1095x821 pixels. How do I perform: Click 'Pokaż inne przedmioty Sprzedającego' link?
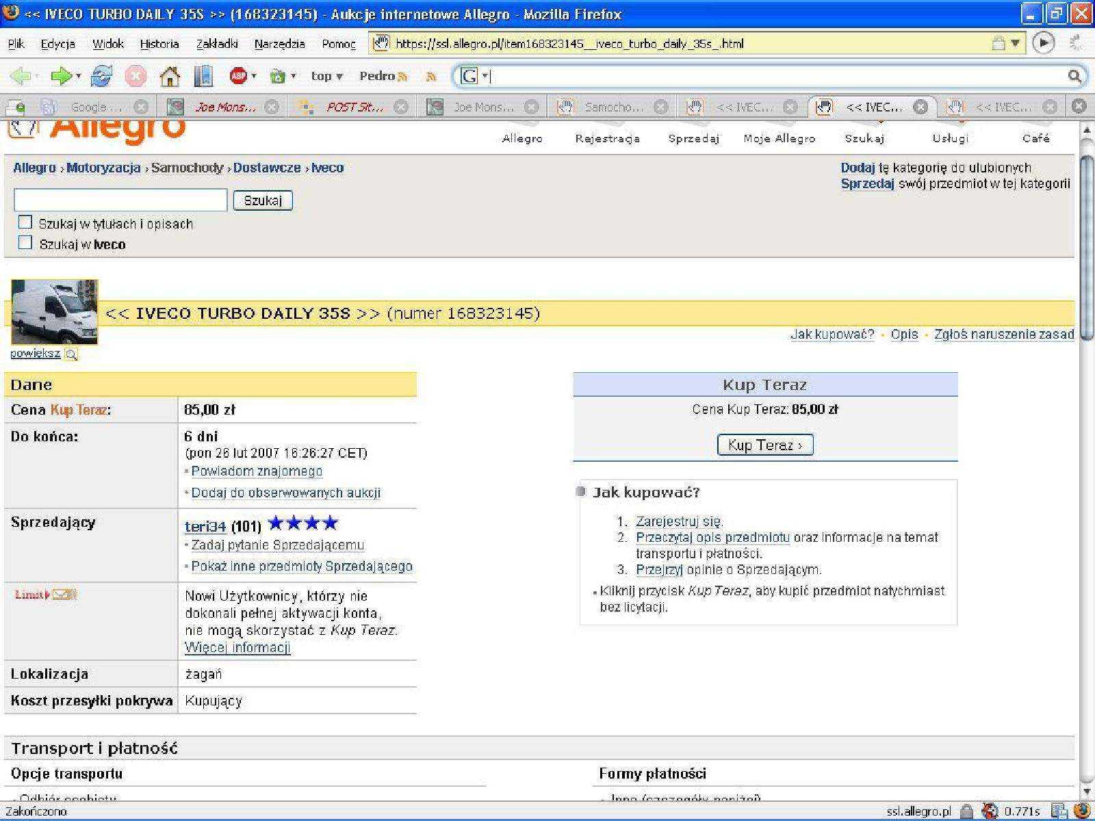[302, 566]
